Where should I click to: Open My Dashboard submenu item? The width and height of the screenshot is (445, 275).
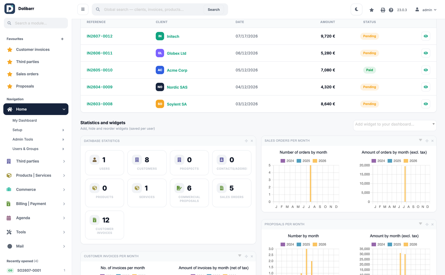tap(25, 121)
